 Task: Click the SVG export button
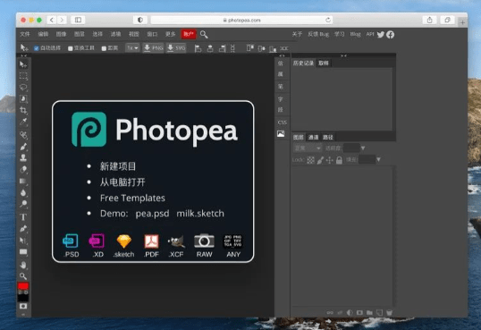[176, 48]
